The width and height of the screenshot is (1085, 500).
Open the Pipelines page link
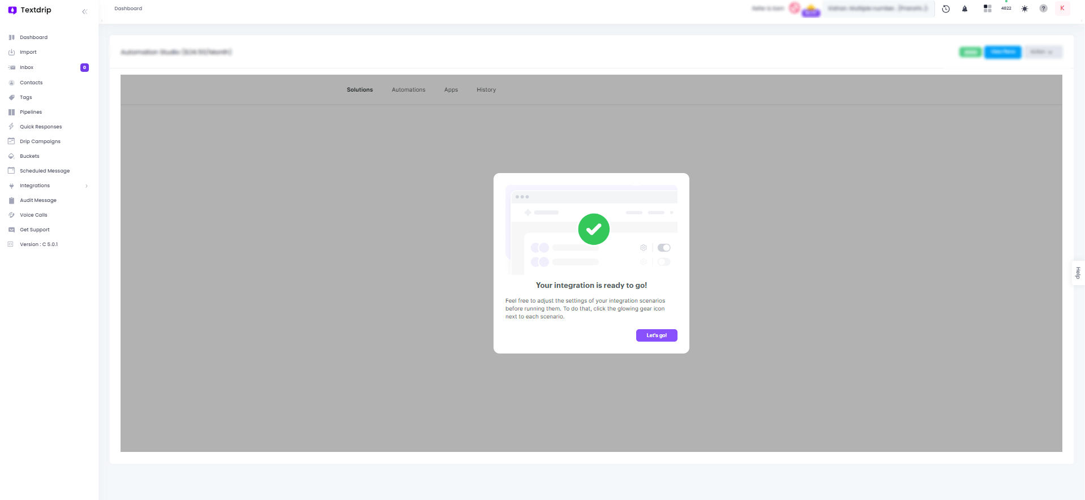[x=31, y=112]
